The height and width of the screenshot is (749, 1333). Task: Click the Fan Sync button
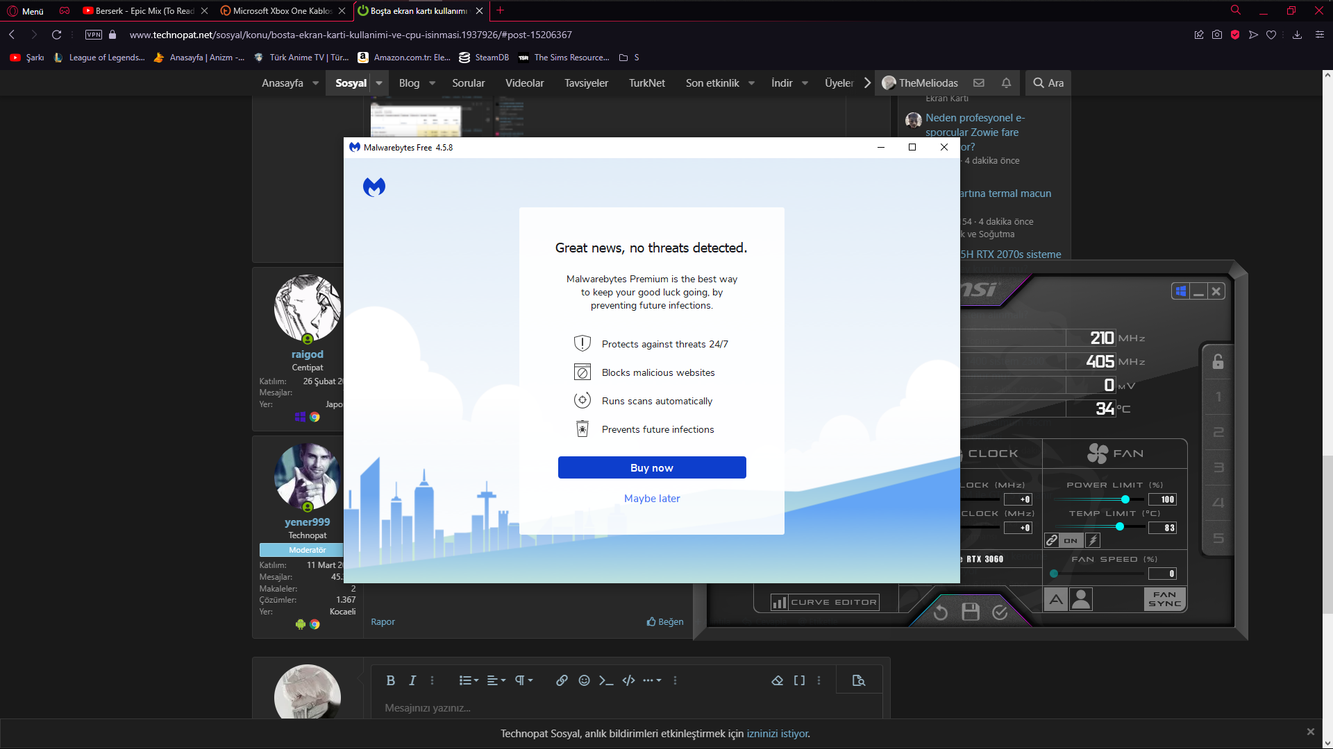1164,599
